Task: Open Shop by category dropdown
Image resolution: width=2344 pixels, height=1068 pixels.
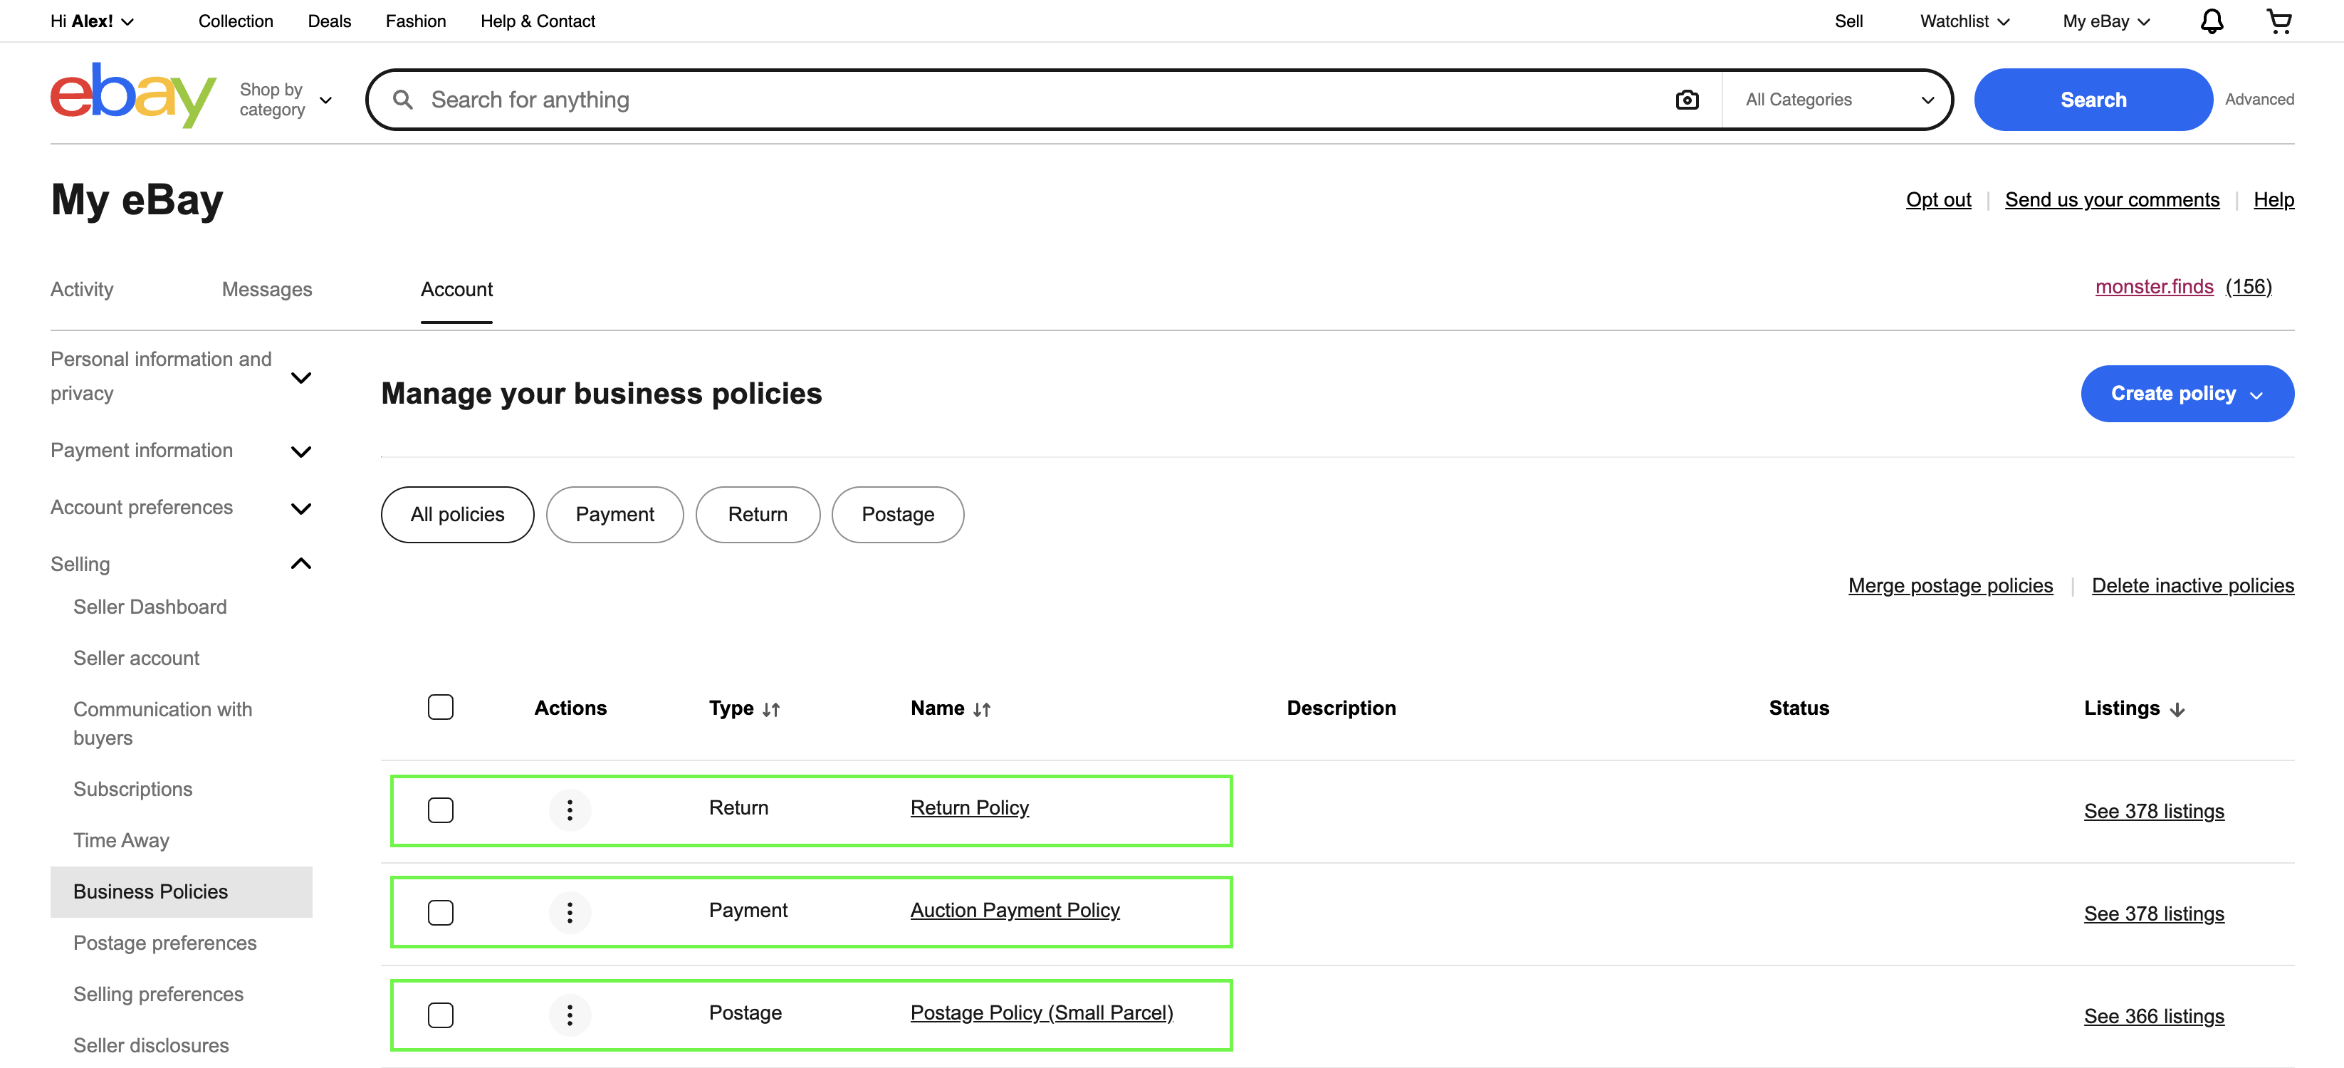Action: tap(286, 99)
